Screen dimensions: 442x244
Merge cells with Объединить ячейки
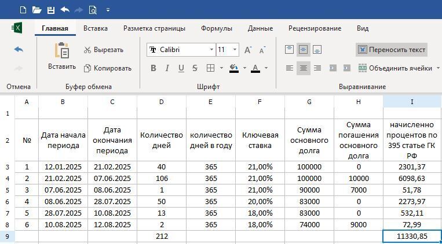coord(395,68)
